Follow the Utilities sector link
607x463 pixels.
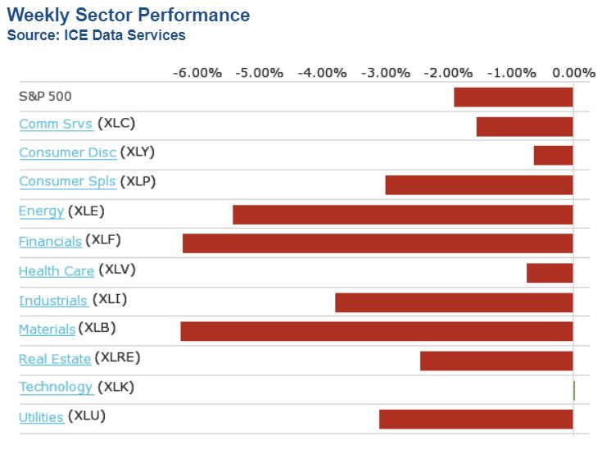tap(41, 417)
